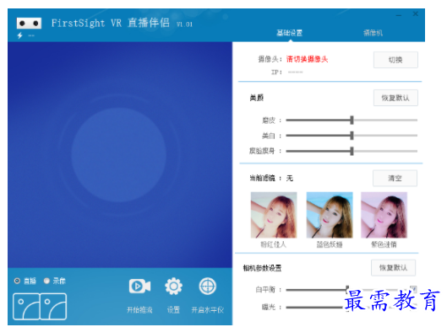Screen dimensions: 447x327
Task: Apply the 粉红佳人 filter thumbnail
Action: coord(274,215)
